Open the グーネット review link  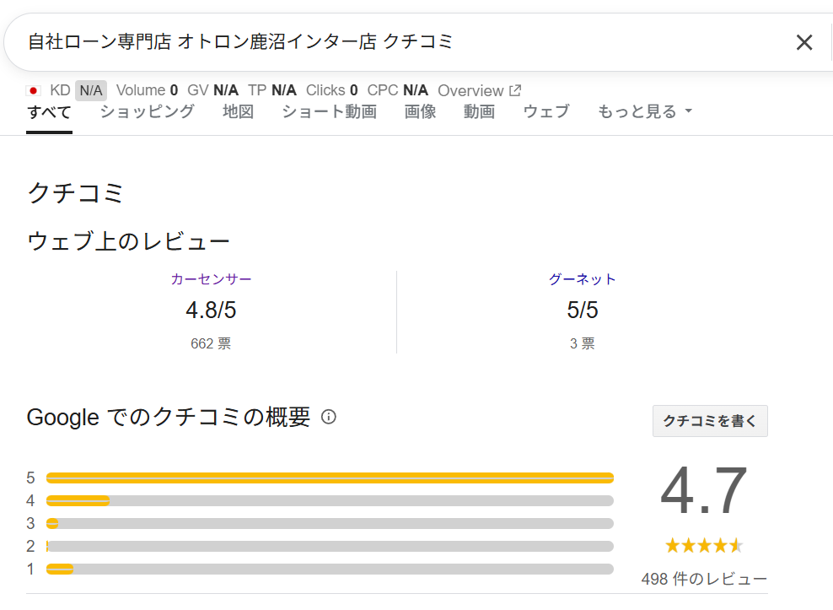point(583,279)
